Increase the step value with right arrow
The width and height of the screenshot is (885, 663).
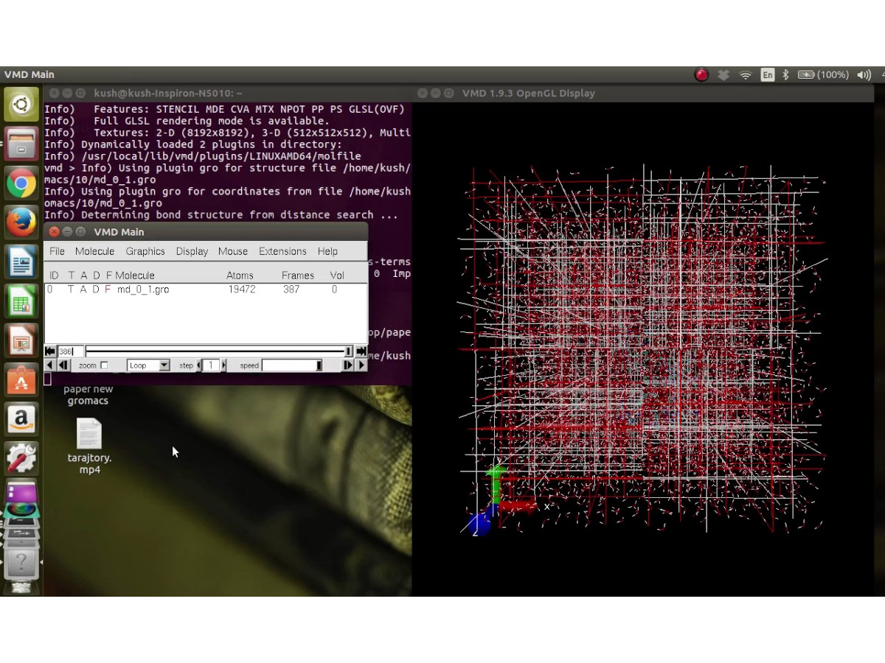coord(224,365)
